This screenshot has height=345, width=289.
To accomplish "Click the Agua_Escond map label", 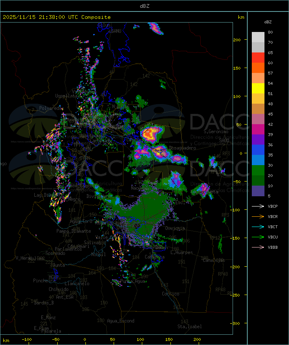I will click(x=121, y=321).
